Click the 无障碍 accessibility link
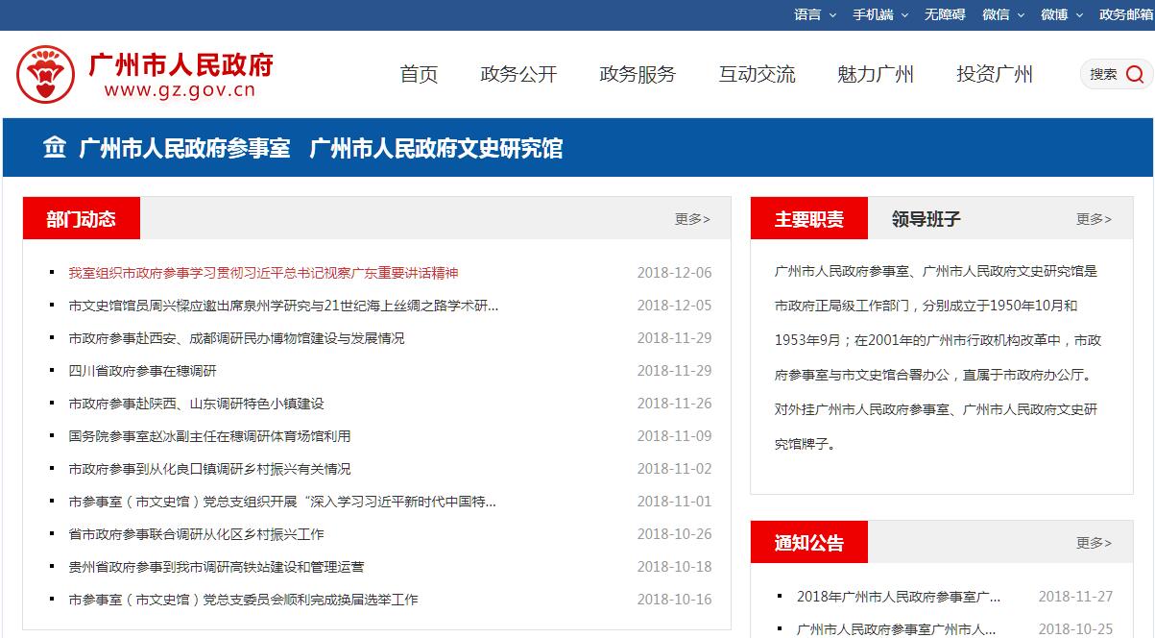Image resolution: width=1155 pixels, height=638 pixels. coord(944,14)
